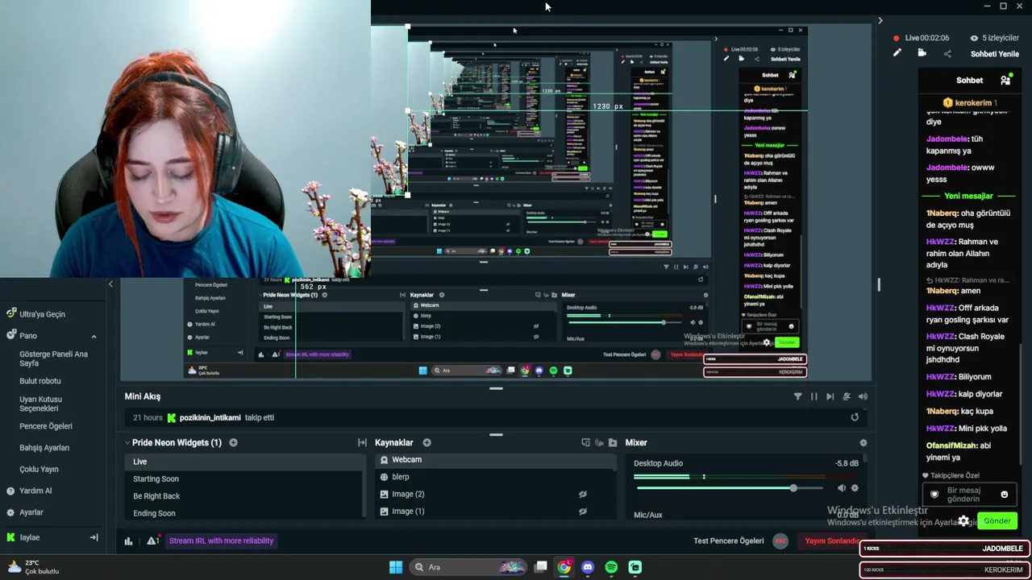Open performance stats bar chart icon

pyautogui.click(x=128, y=541)
